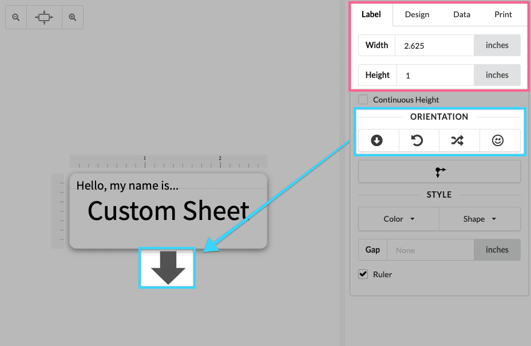Click the Width inches unit button

click(497, 45)
